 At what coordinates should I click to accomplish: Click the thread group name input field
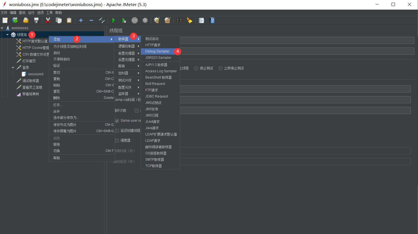[x=297, y=40]
